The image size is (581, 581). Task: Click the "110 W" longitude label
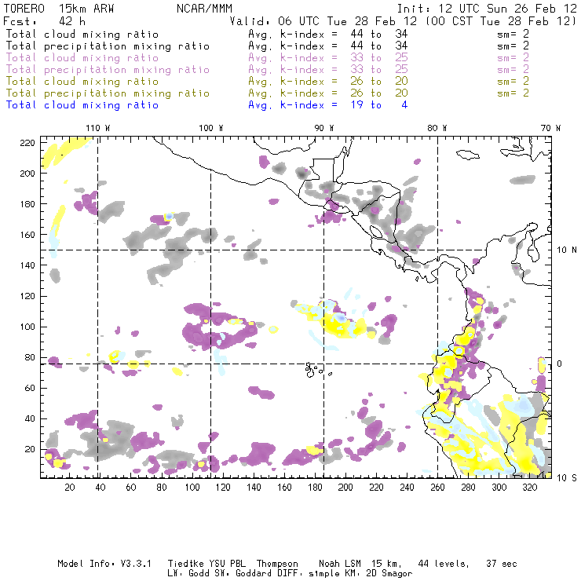98,128
